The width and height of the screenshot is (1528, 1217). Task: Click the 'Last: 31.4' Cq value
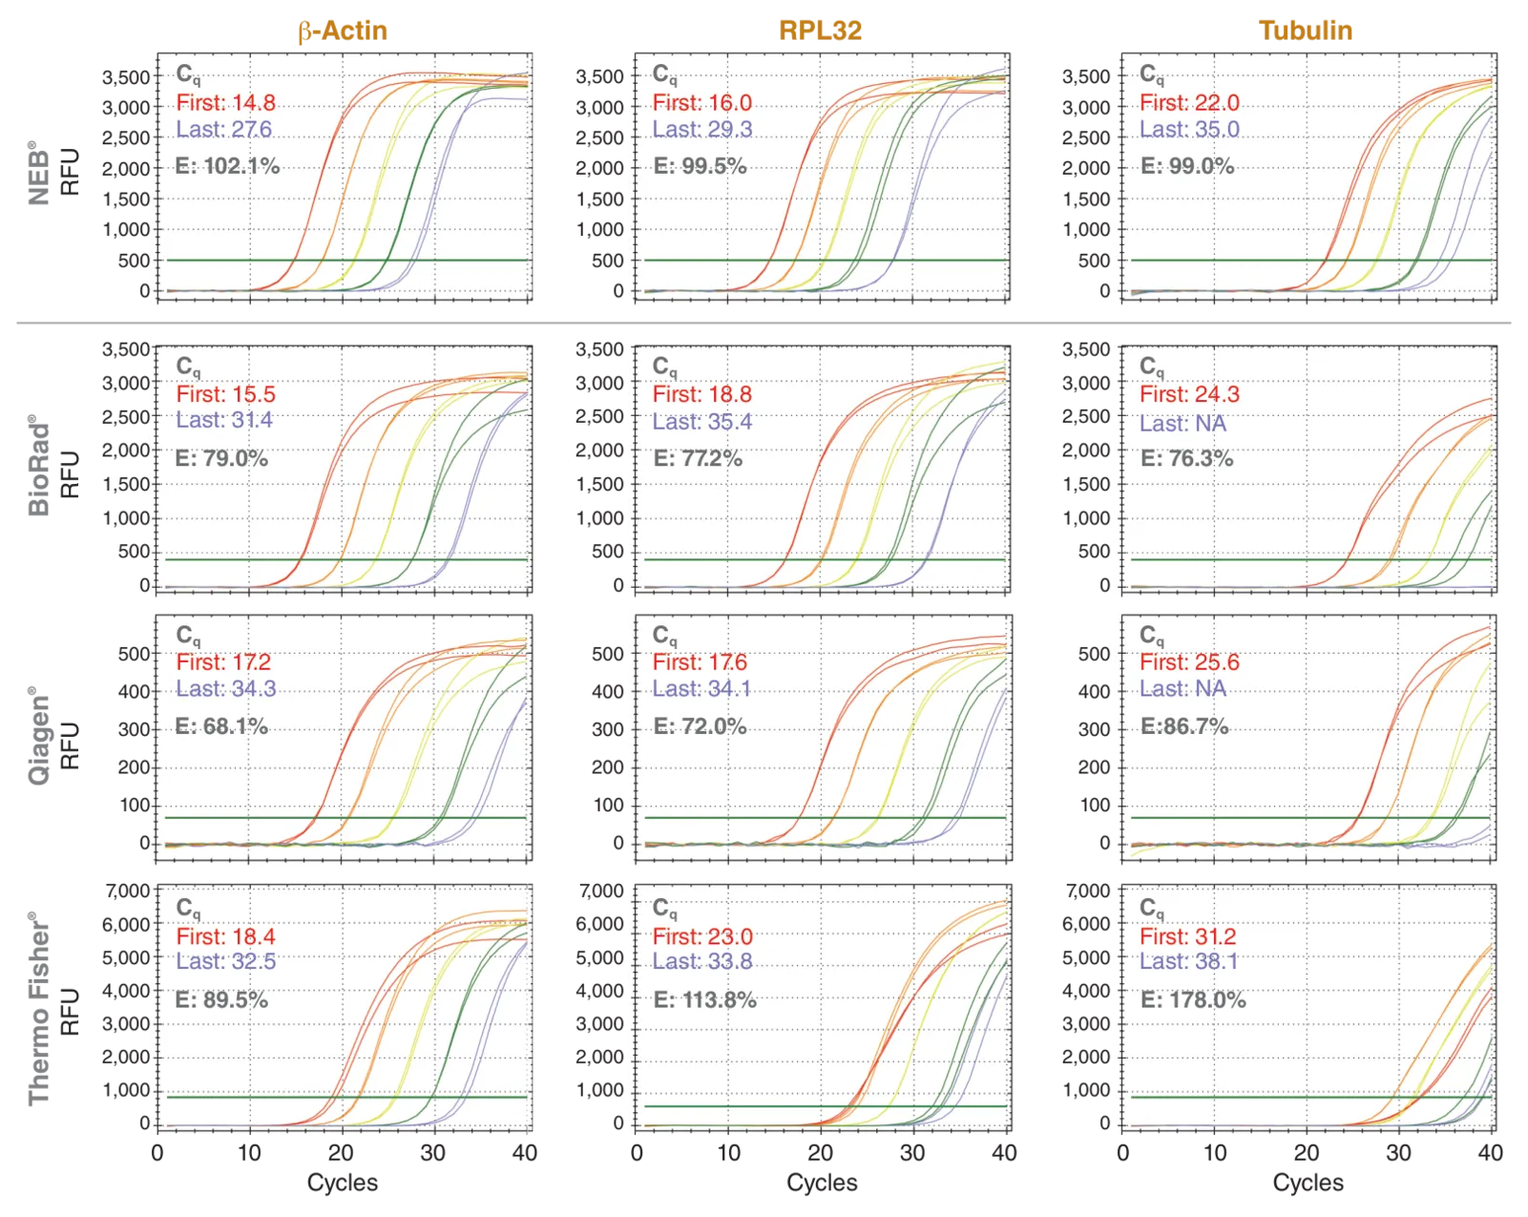click(x=224, y=420)
